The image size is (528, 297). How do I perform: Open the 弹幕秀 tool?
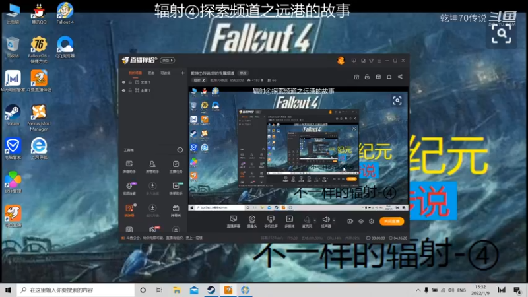pyautogui.click(x=176, y=211)
